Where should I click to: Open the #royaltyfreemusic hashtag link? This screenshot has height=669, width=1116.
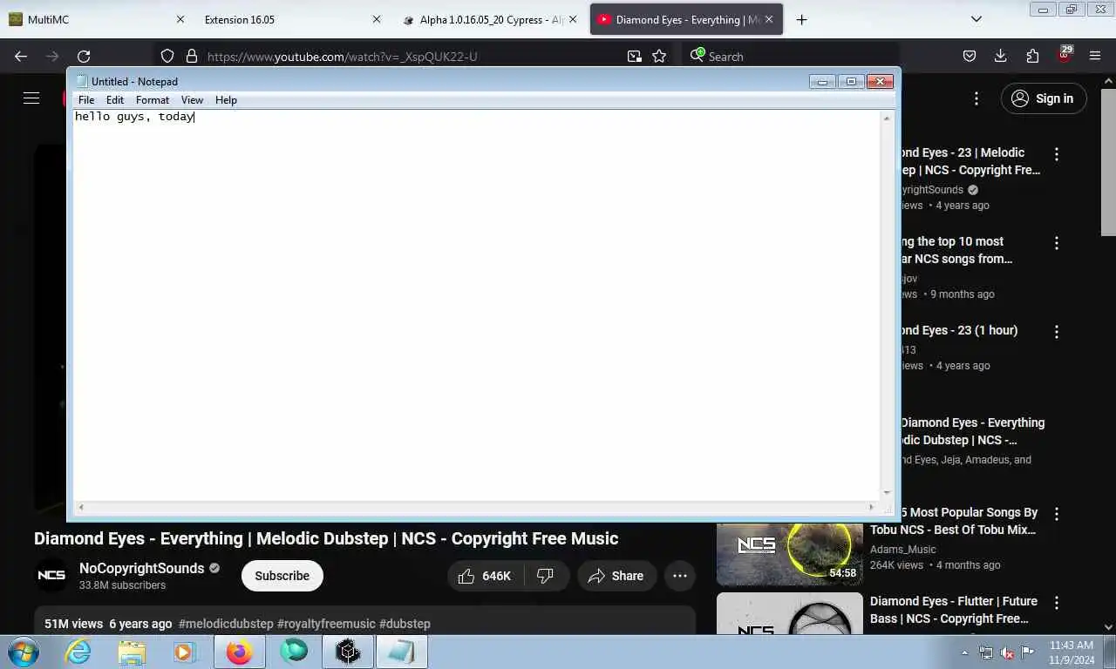326,624
